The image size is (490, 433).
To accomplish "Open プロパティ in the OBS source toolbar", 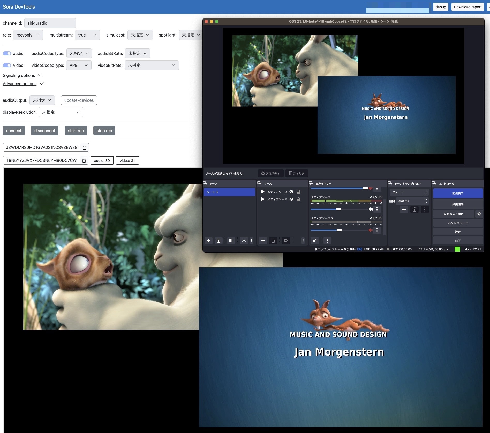I will coord(270,173).
